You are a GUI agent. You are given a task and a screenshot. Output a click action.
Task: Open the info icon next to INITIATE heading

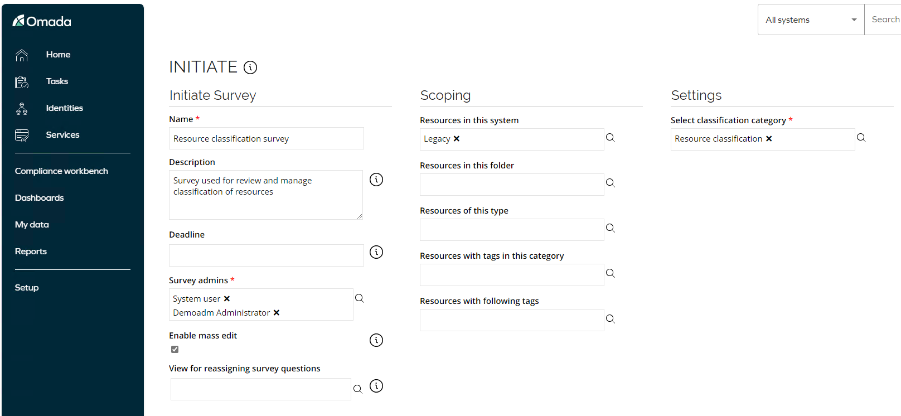tap(251, 67)
